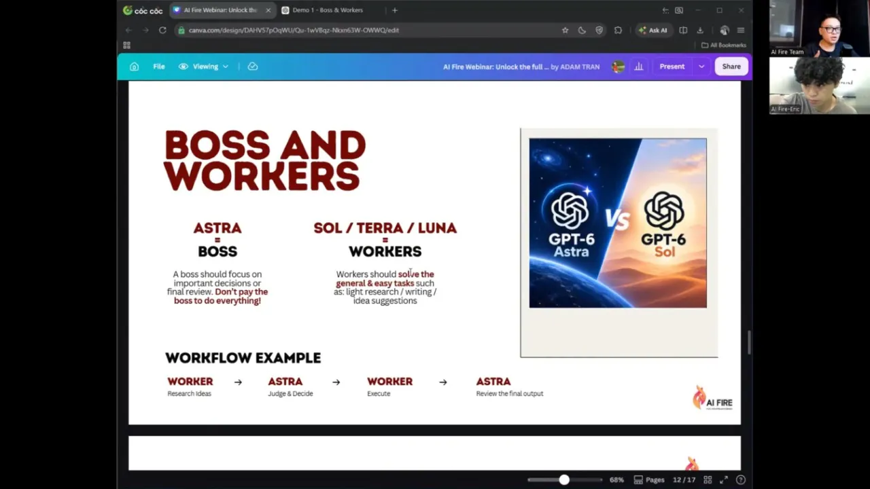870x489 pixels.
Task: Click the 'Judge & Decide' caption
Action: [x=290, y=394]
